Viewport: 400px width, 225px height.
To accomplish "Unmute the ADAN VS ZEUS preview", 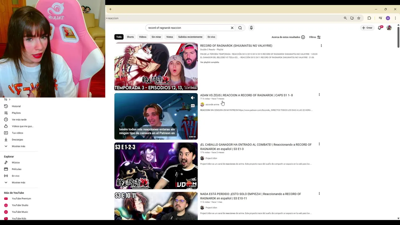I will pyautogui.click(x=193, y=98).
